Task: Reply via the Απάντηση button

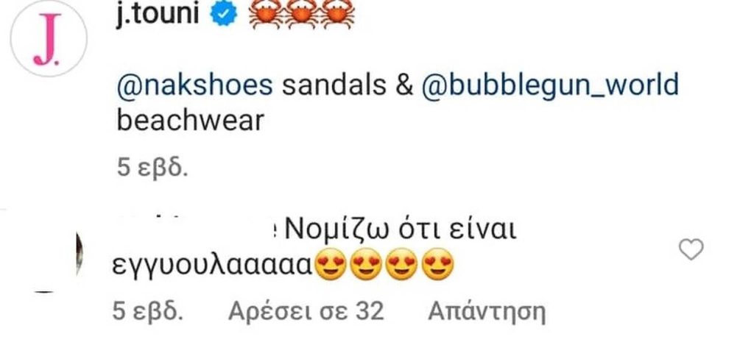Action: [x=487, y=313]
